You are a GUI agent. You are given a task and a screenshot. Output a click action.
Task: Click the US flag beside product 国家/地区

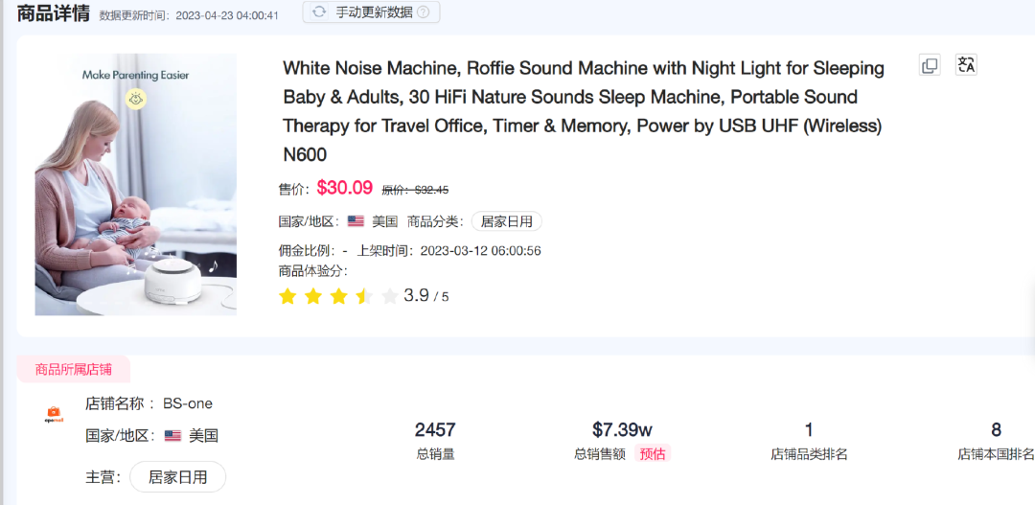pos(356,221)
